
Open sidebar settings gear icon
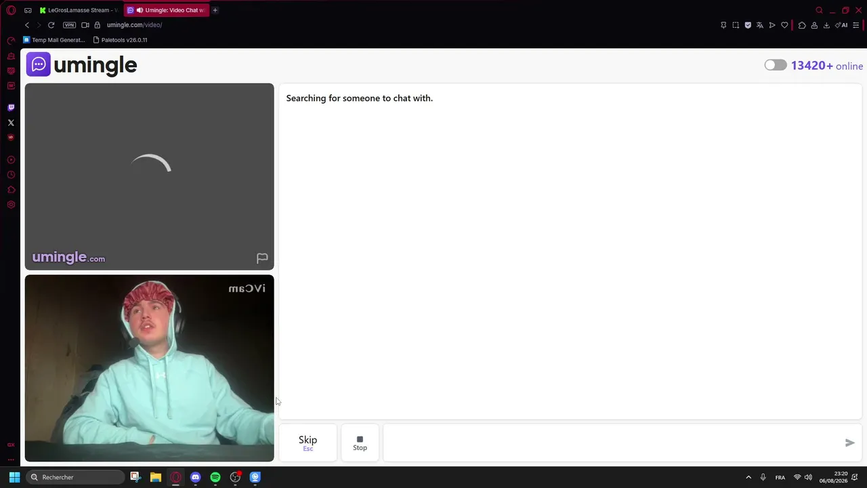coord(11,205)
